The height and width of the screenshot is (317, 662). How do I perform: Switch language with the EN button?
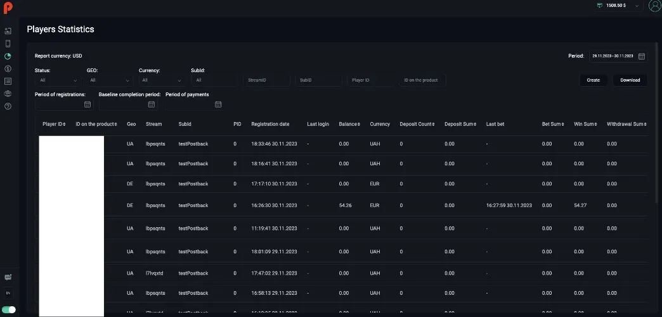[8, 293]
